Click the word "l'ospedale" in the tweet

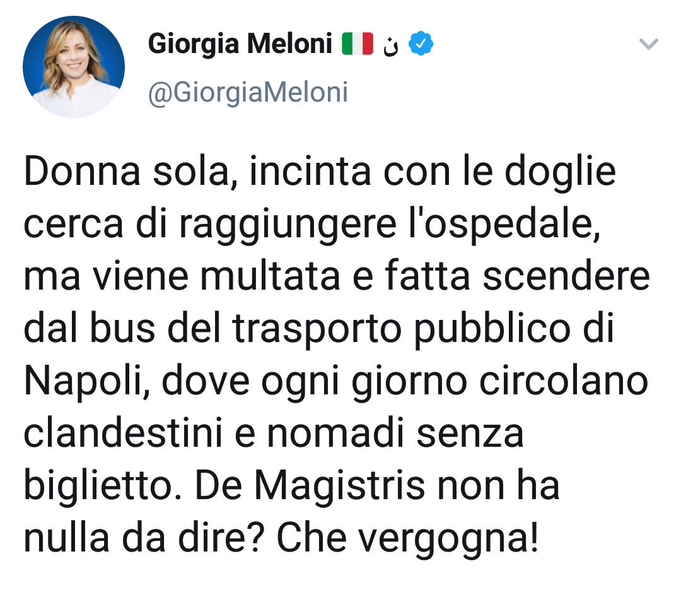tap(504, 225)
